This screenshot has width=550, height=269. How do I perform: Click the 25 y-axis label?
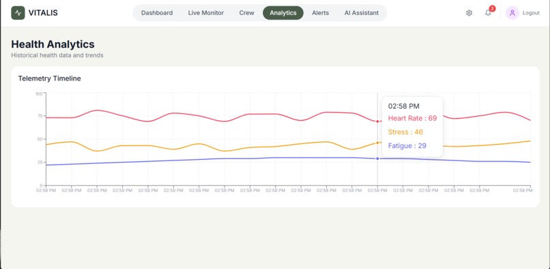tap(40, 162)
